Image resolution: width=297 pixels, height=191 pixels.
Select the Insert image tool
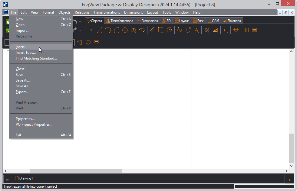pyautogui.click(x=215, y=30)
